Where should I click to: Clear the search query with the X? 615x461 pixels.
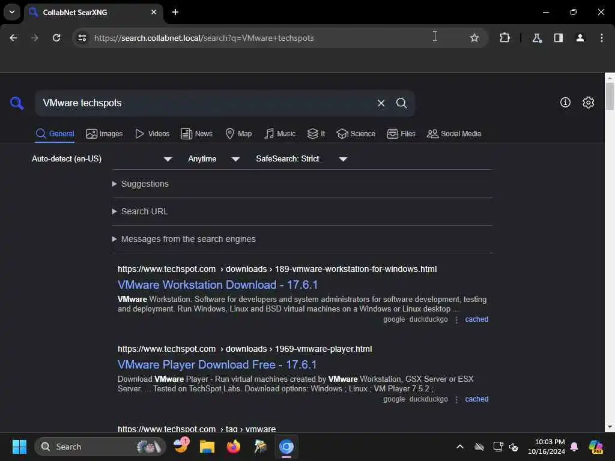[x=381, y=103]
